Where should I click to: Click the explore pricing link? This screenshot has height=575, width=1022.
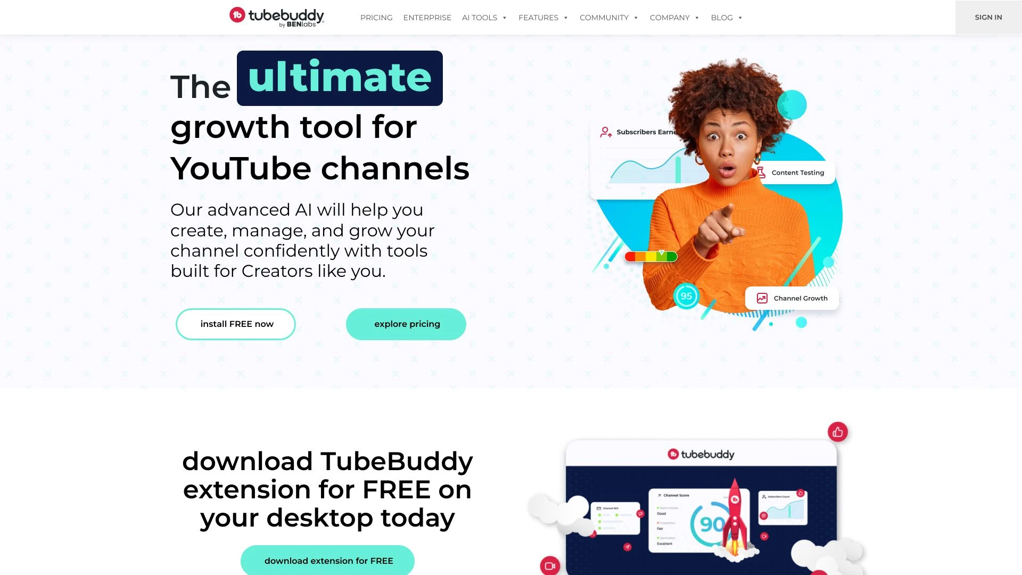tap(407, 323)
